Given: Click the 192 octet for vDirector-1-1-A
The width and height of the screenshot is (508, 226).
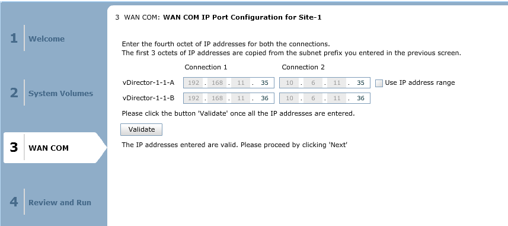Looking at the screenshot, I should point(193,82).
